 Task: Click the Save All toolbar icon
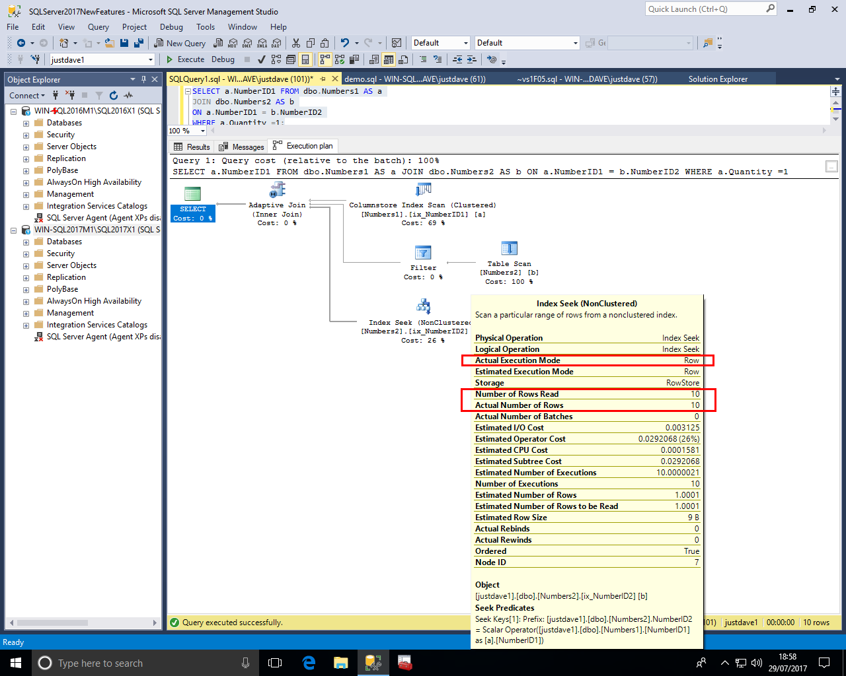(x=139, y=43)
